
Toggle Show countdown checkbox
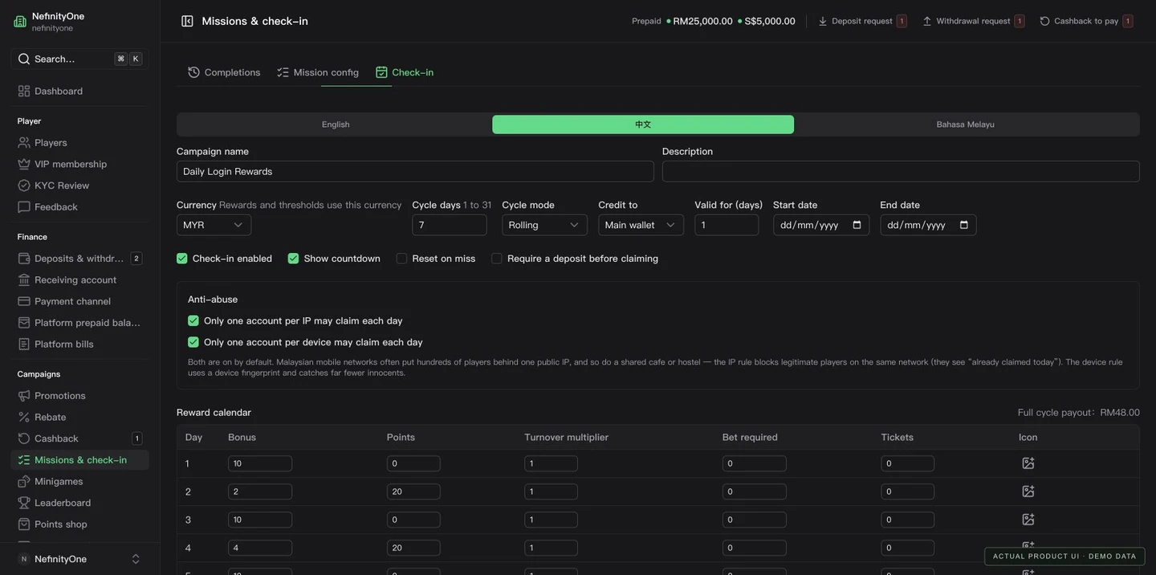pos(294,259)
